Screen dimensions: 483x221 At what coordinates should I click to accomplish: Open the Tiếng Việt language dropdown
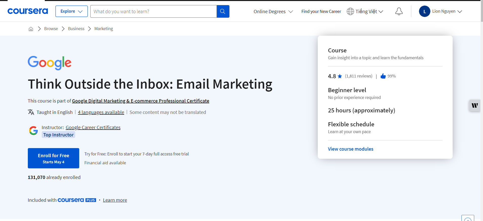[369, 11]
